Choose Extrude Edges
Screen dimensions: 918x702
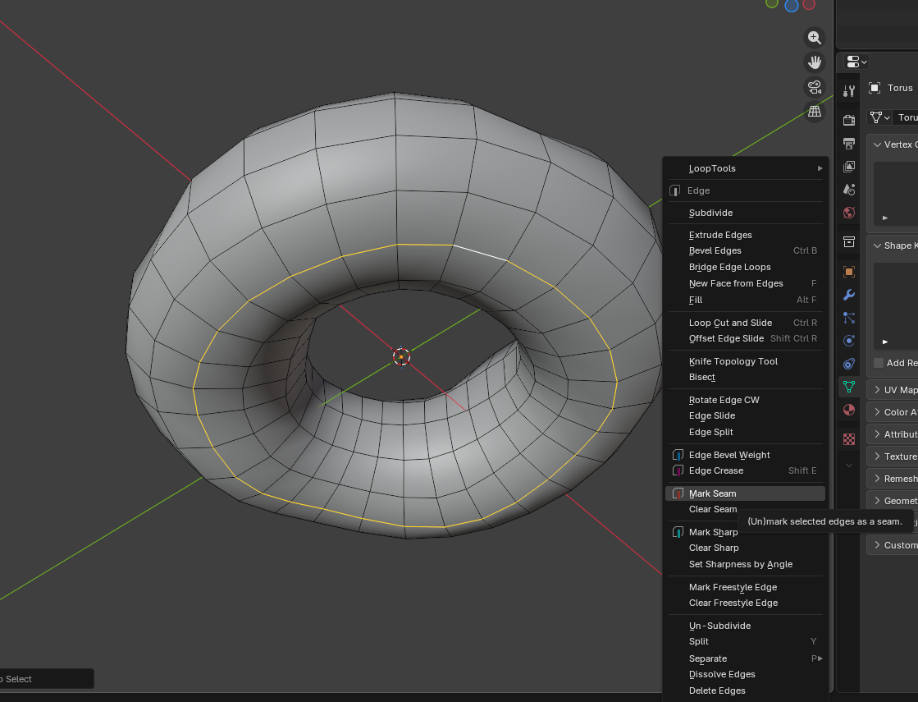[745, 234]
